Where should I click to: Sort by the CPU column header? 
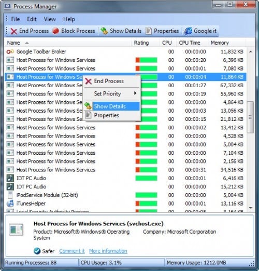(x=167, y=43)
